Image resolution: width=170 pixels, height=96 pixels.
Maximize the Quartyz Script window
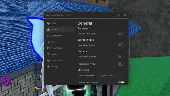click(119, 15)
